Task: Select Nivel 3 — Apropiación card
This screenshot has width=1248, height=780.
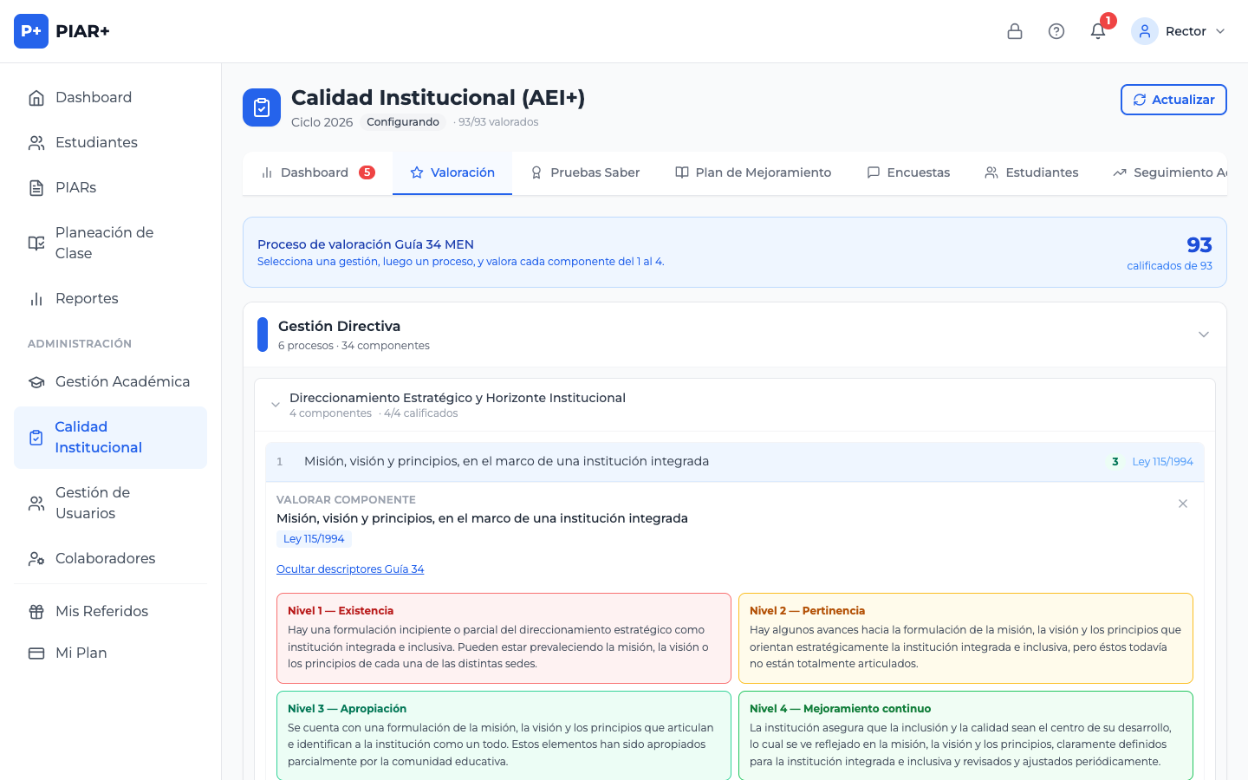Action: (504, 736)
